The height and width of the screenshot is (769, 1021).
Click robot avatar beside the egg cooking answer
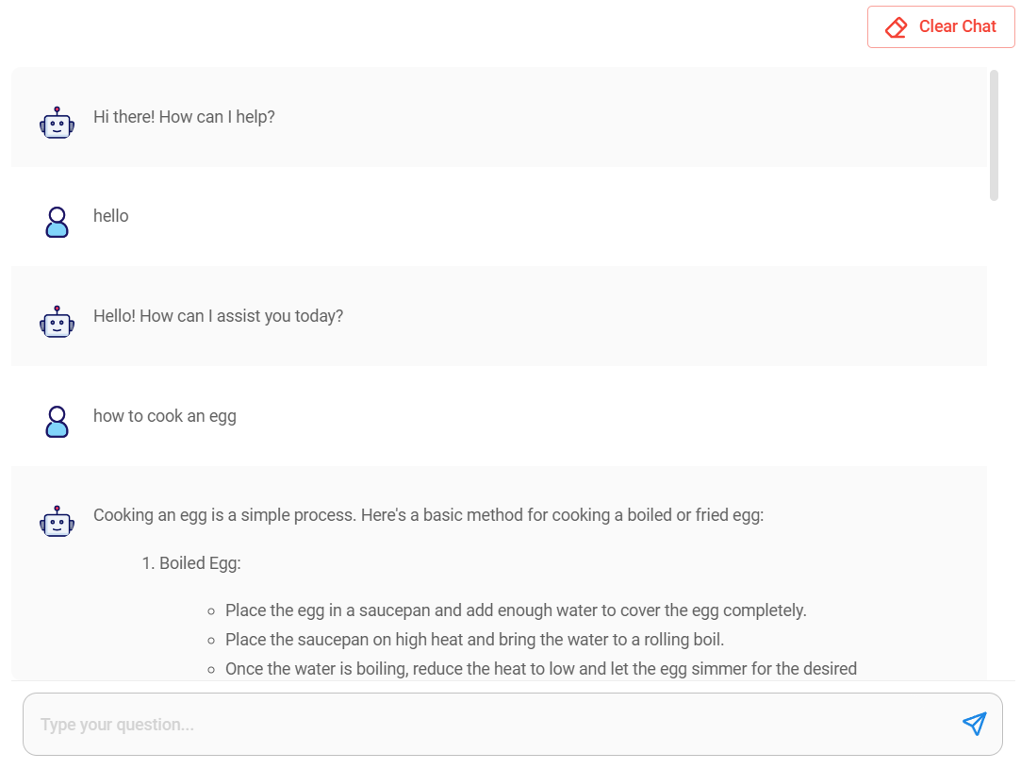57,521
